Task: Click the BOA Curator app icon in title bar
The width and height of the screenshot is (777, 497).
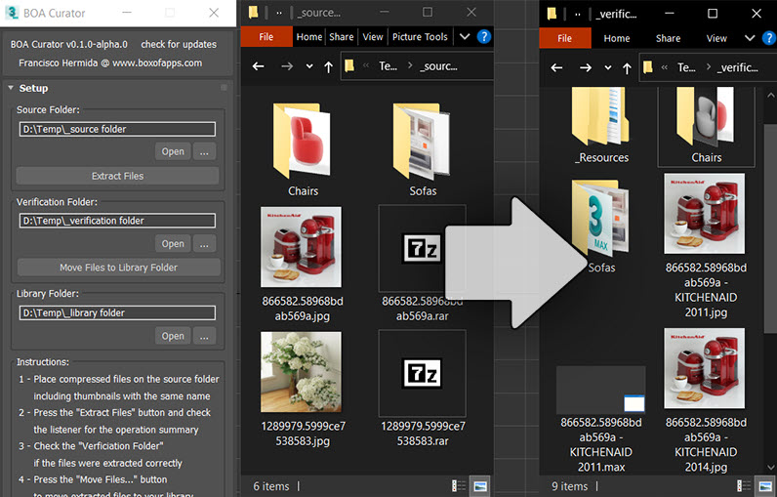Action: click(x=12, y=13)
